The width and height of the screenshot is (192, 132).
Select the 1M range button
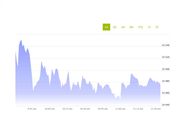(x=123, y=27)
